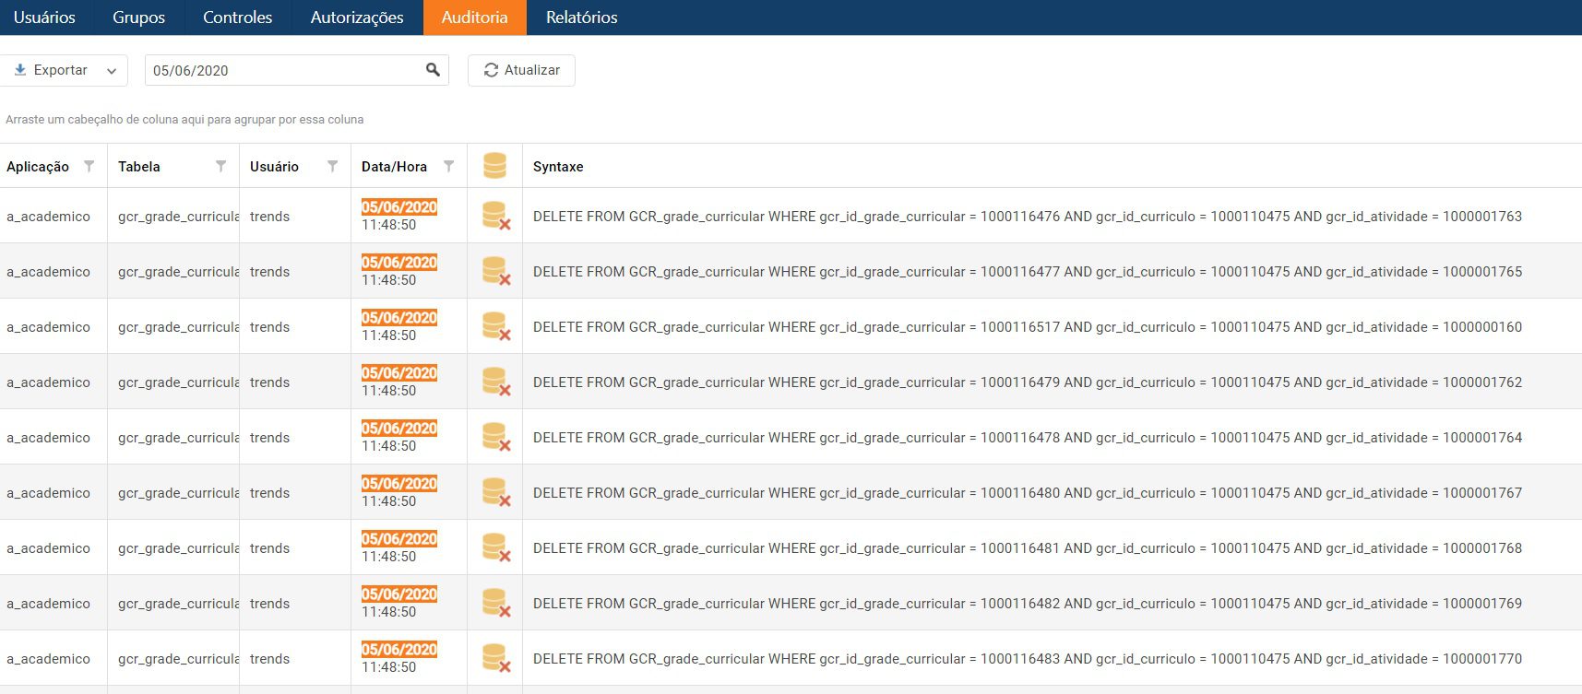This screenshot has height=694, width=1582.
Task: Open the Tabela column filter
Action: (220, 166)
